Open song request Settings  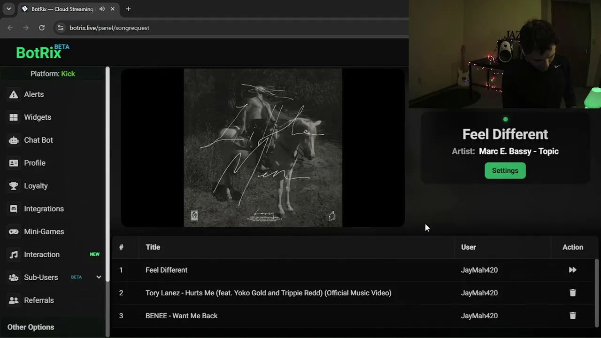[x=505, y=170]
